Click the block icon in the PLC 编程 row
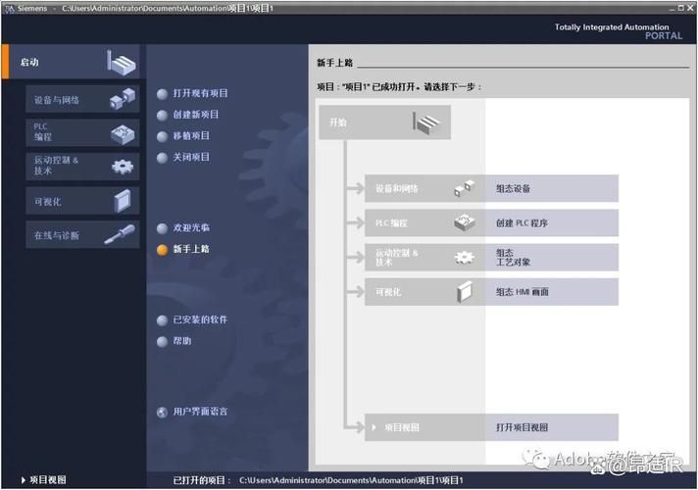The width and height of the screenshot is (698, 490). coord(465,222)
